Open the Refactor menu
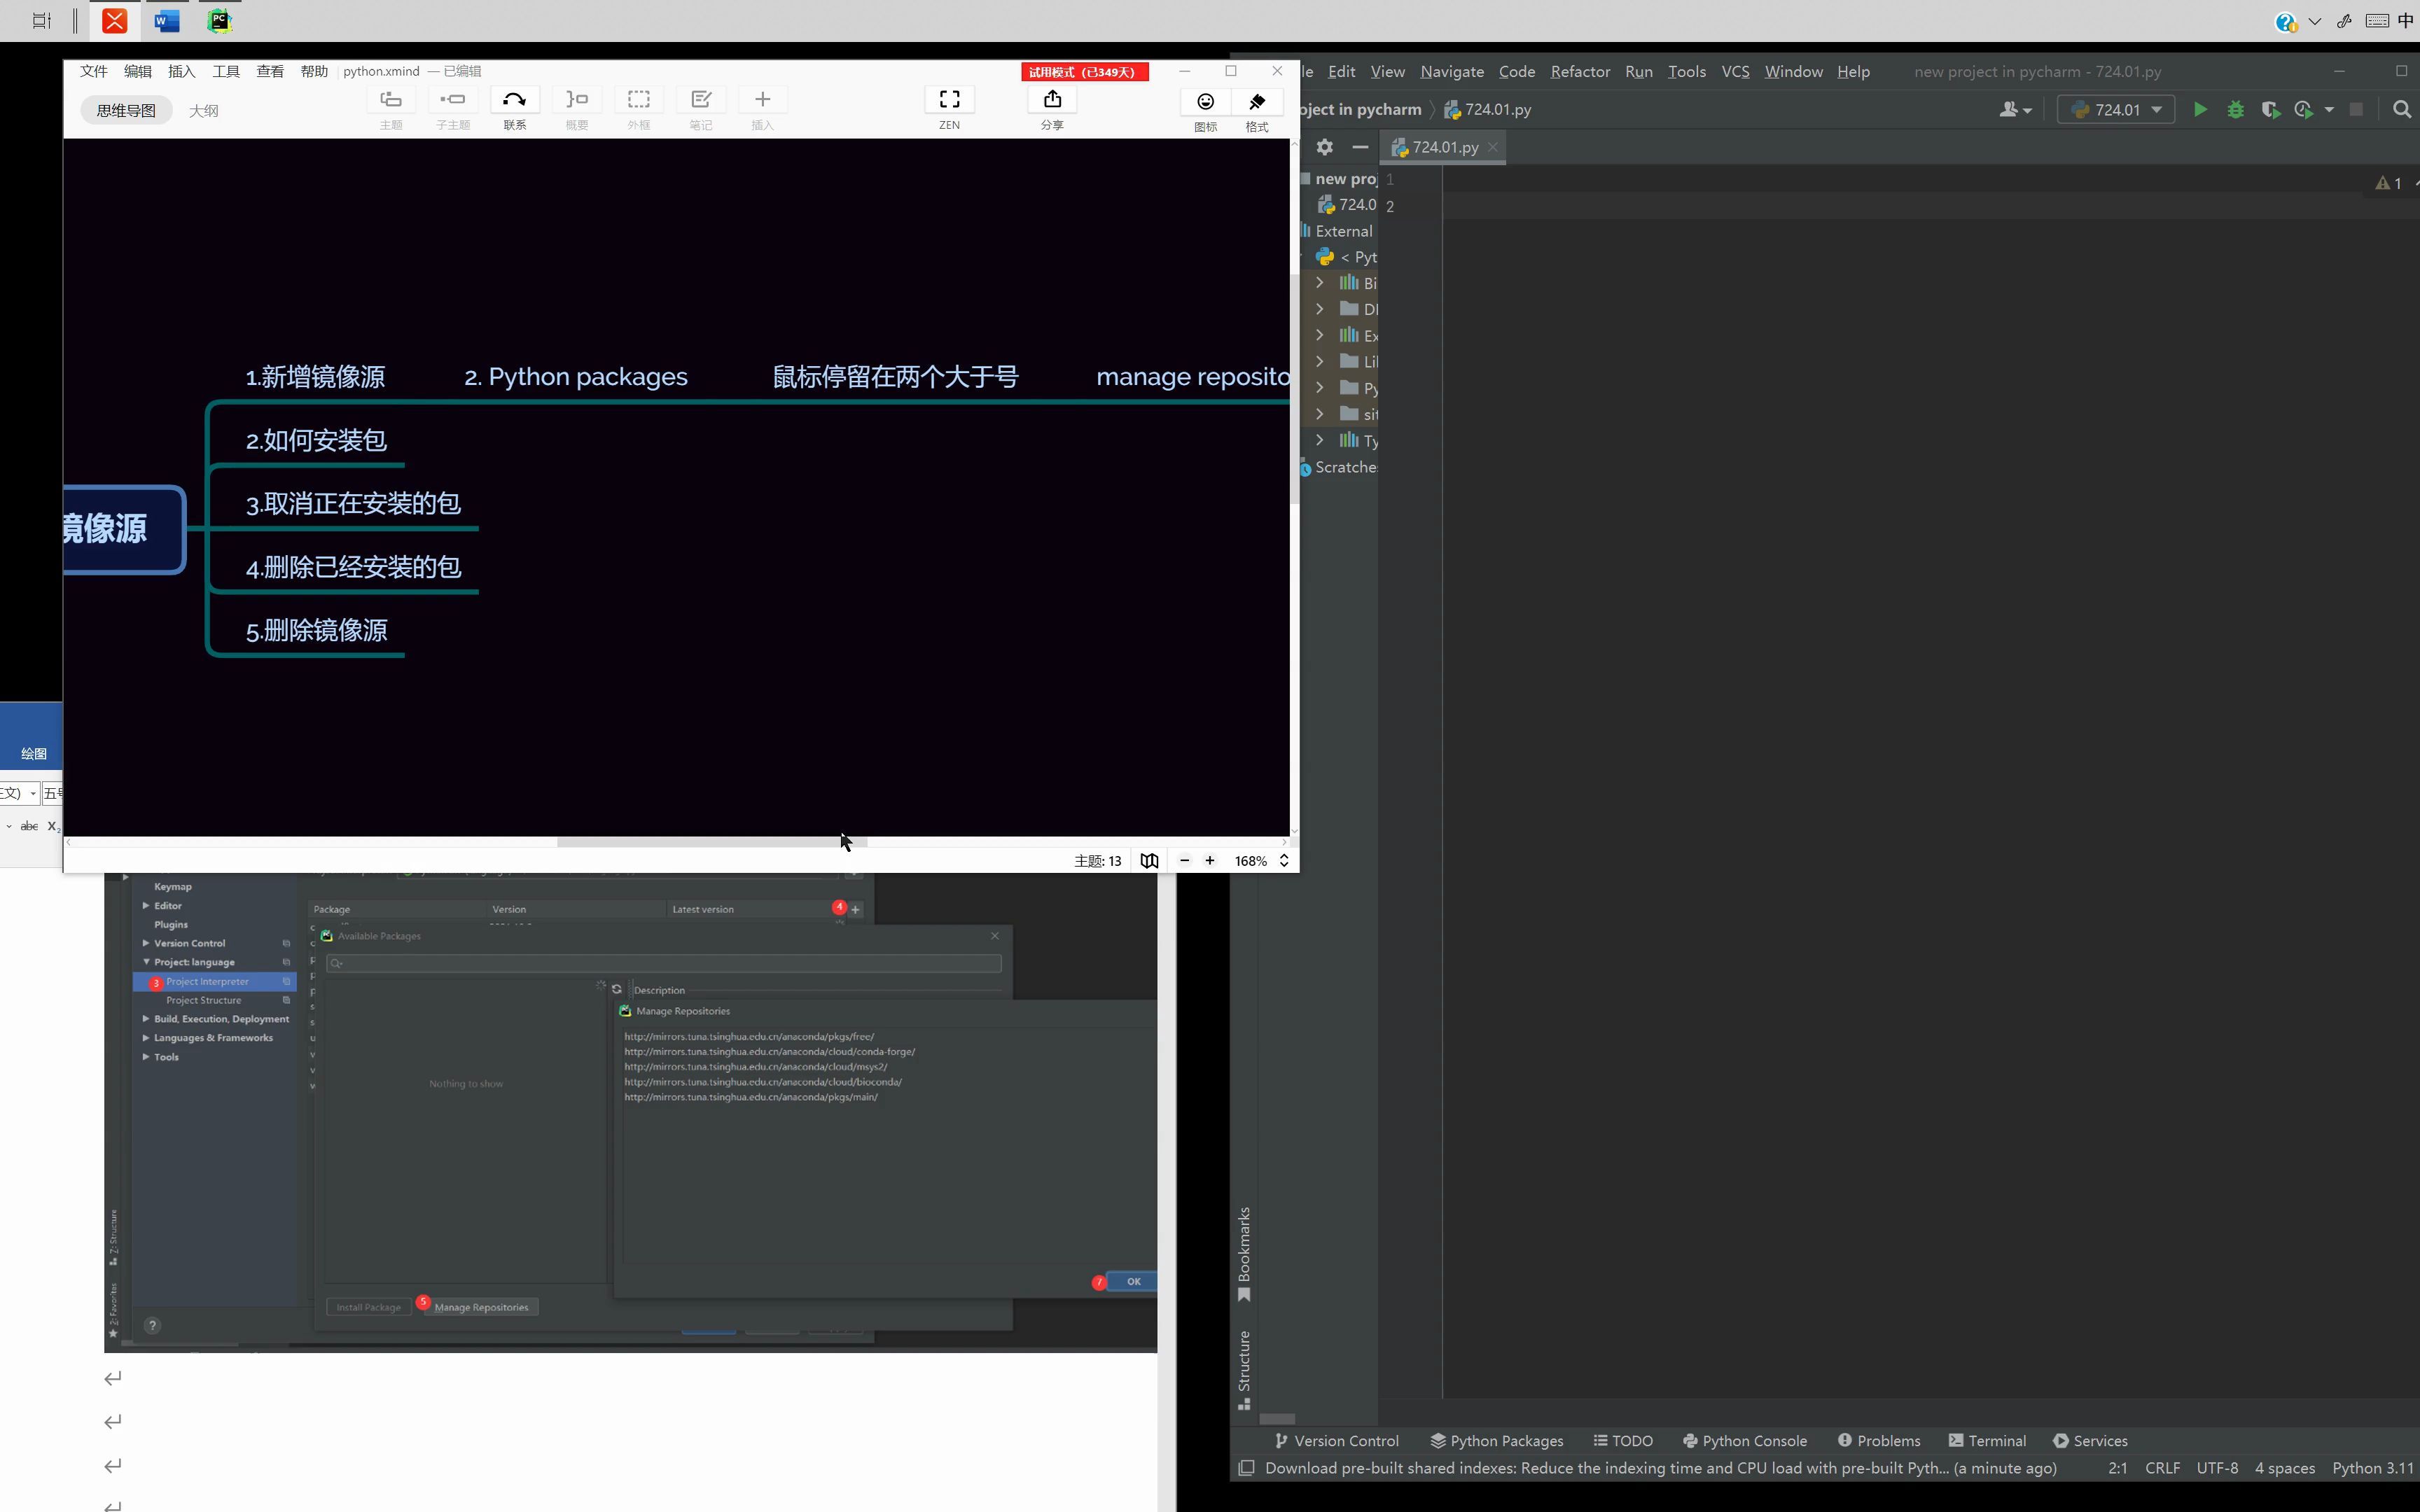This screenshot has width=2420, height=1512. 1579,72
